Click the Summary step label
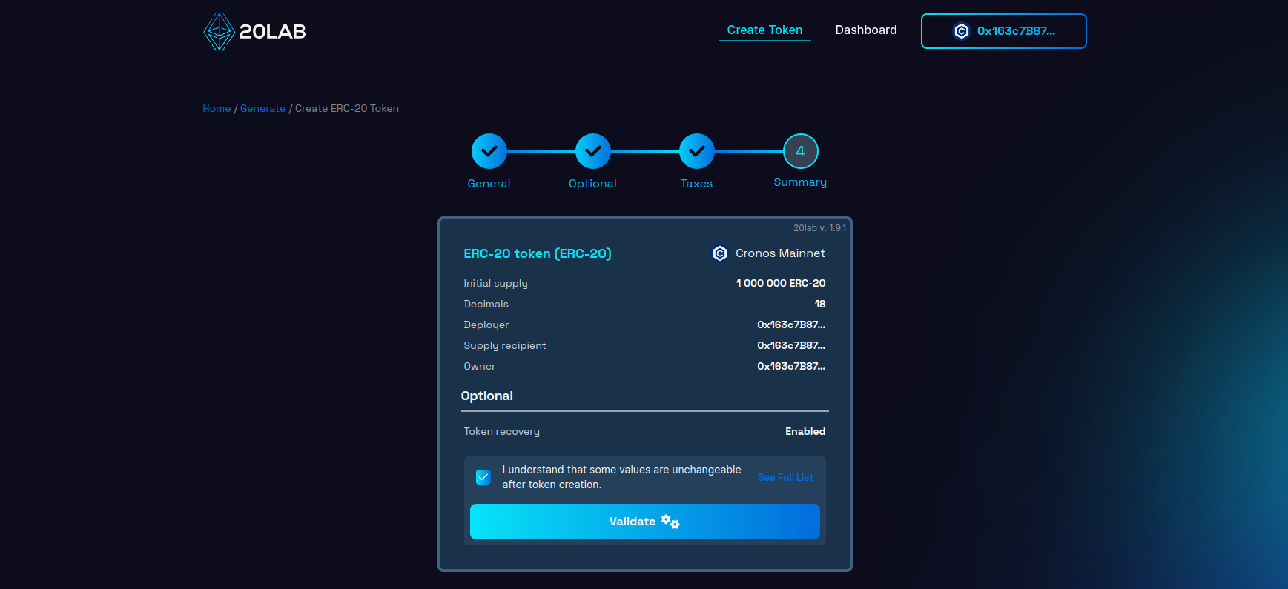Viewport: 1288px width, 589px height. [800, 182]
